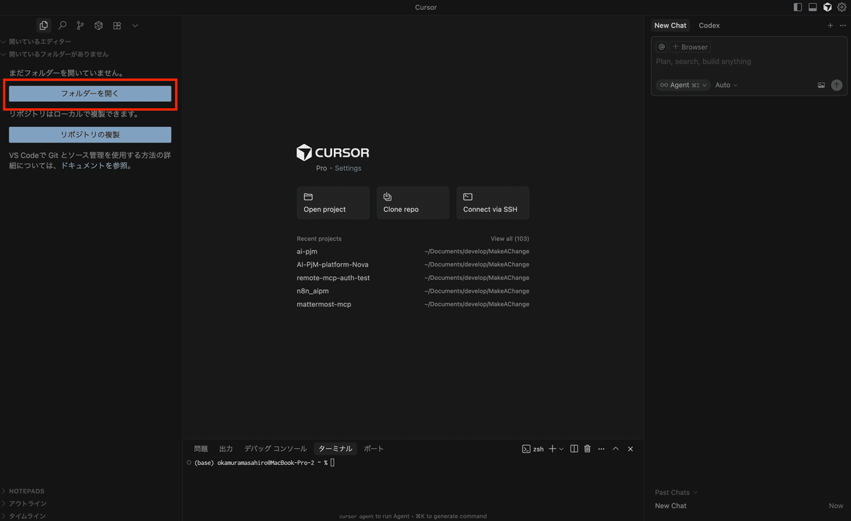The height and width of the screenshot is (521, 851).
Task: Click the リポジトリの複製 button
Action: [x=90, y=135]
